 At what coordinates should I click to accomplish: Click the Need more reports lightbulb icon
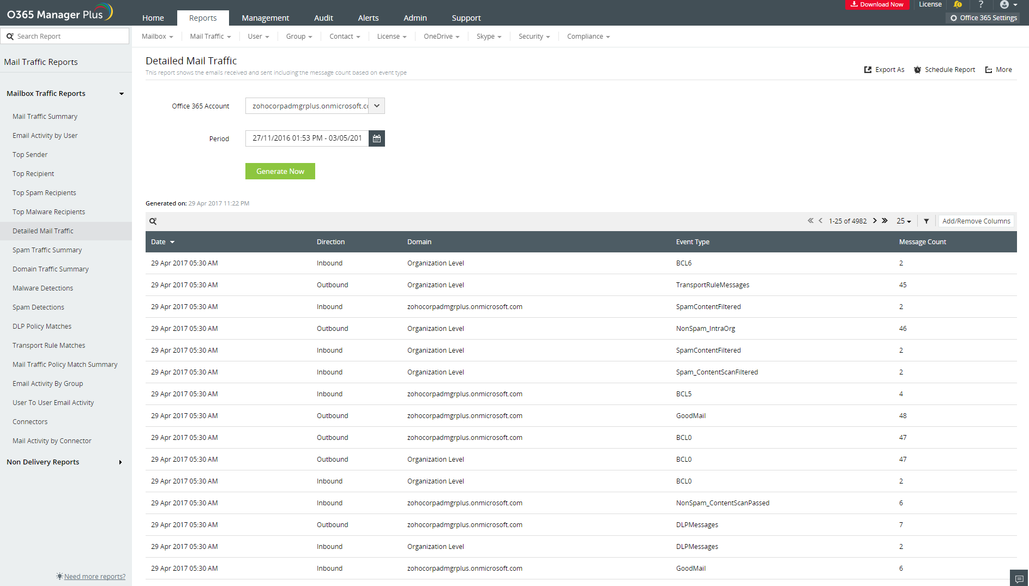59,576
